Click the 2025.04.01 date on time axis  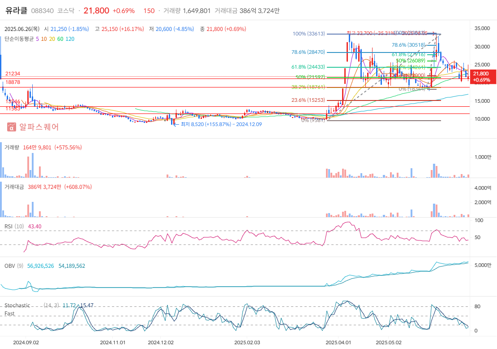click(x=338, y=343)
